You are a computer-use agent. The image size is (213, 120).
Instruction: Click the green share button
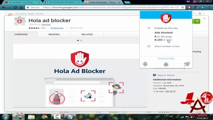click(197, 21)
